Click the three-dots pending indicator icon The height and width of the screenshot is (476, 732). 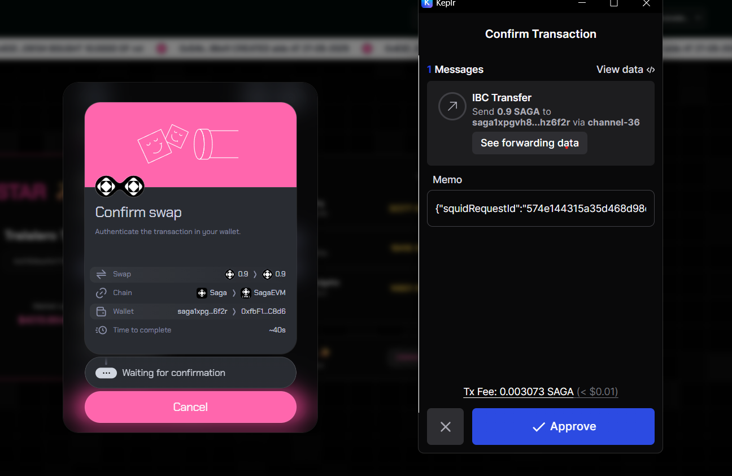[x=106, y=373]
